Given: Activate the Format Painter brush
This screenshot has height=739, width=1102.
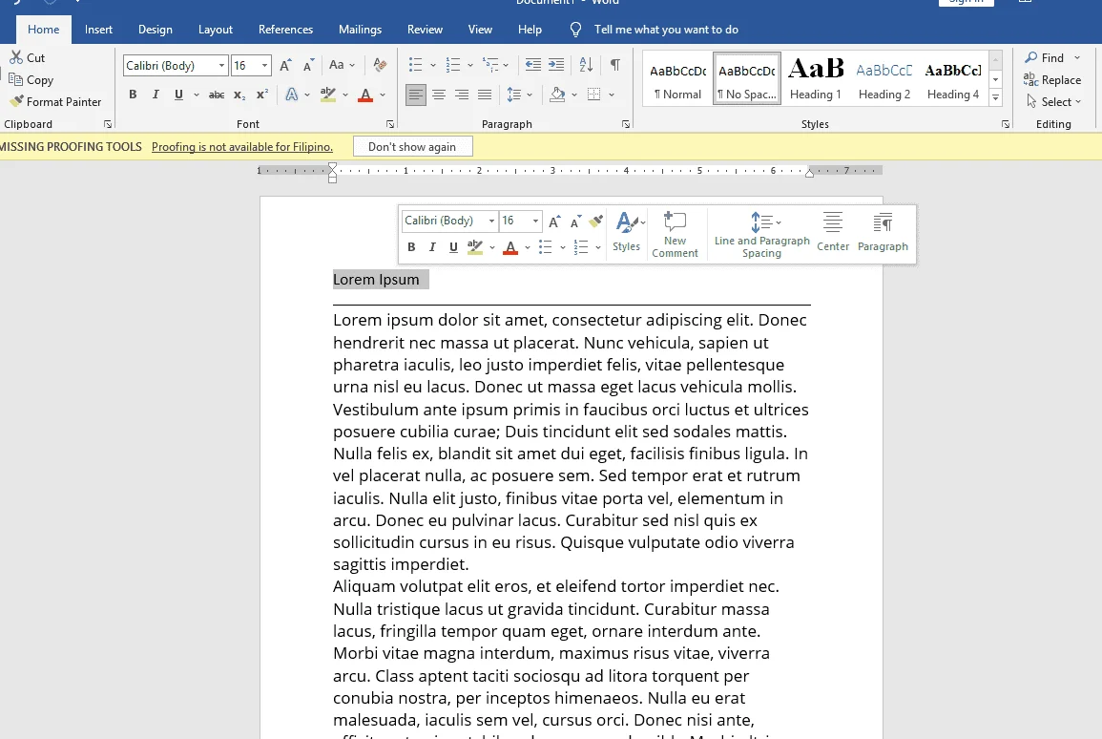Looking at the screenshot, I should coord(17,101).
